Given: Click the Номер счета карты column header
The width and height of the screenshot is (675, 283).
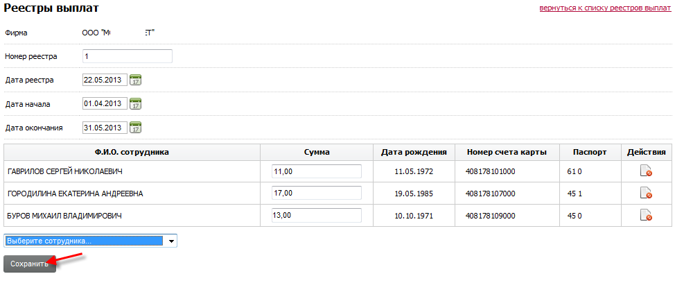Looking at the screenshot, I should 507,152.
